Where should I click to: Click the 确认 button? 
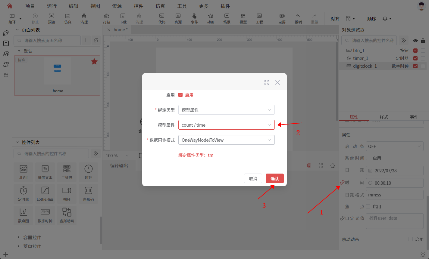tap(274, 178)
